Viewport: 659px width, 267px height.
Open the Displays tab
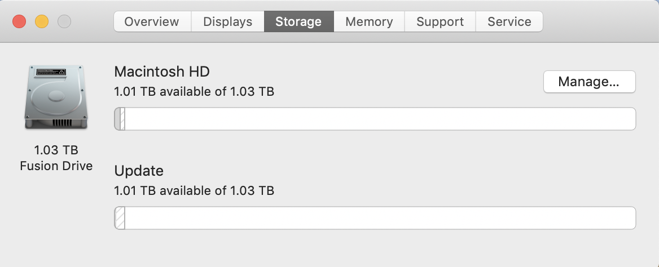tap(227, 22)
